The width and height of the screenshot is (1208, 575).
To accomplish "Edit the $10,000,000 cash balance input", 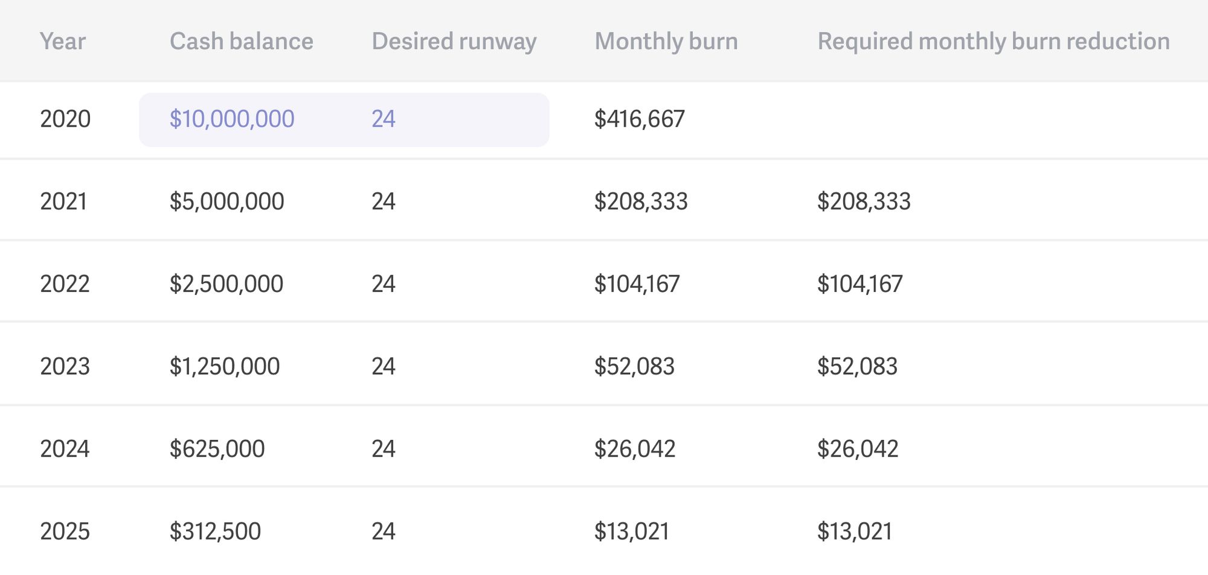I will 232,119.
